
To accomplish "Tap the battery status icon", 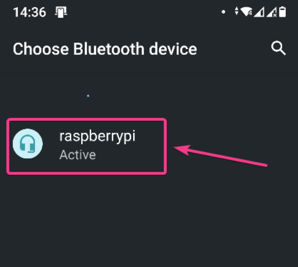I will 283,12.
